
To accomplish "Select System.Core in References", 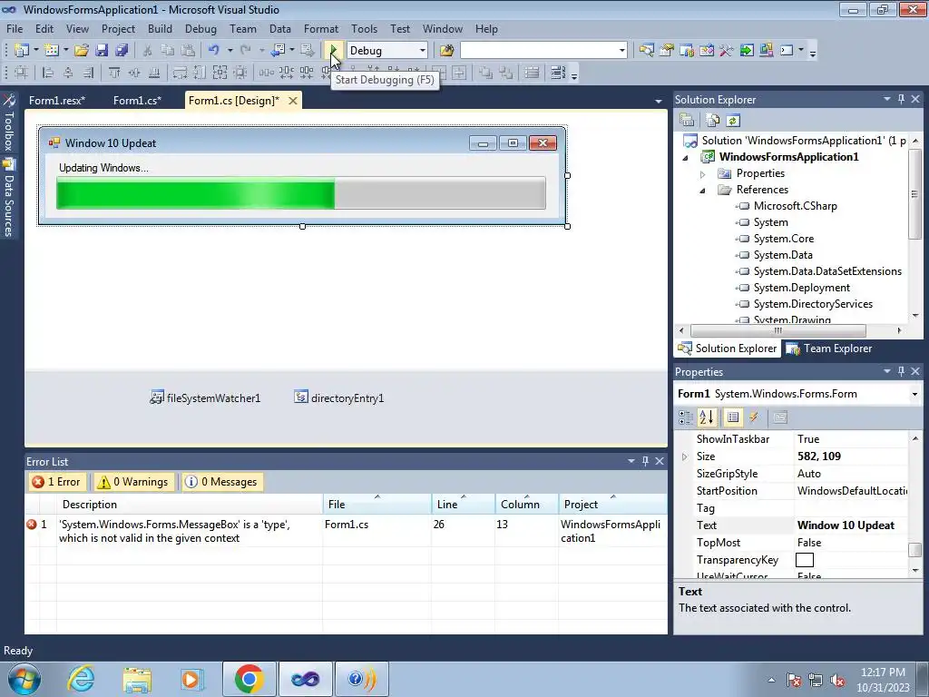I will [783, 239].
